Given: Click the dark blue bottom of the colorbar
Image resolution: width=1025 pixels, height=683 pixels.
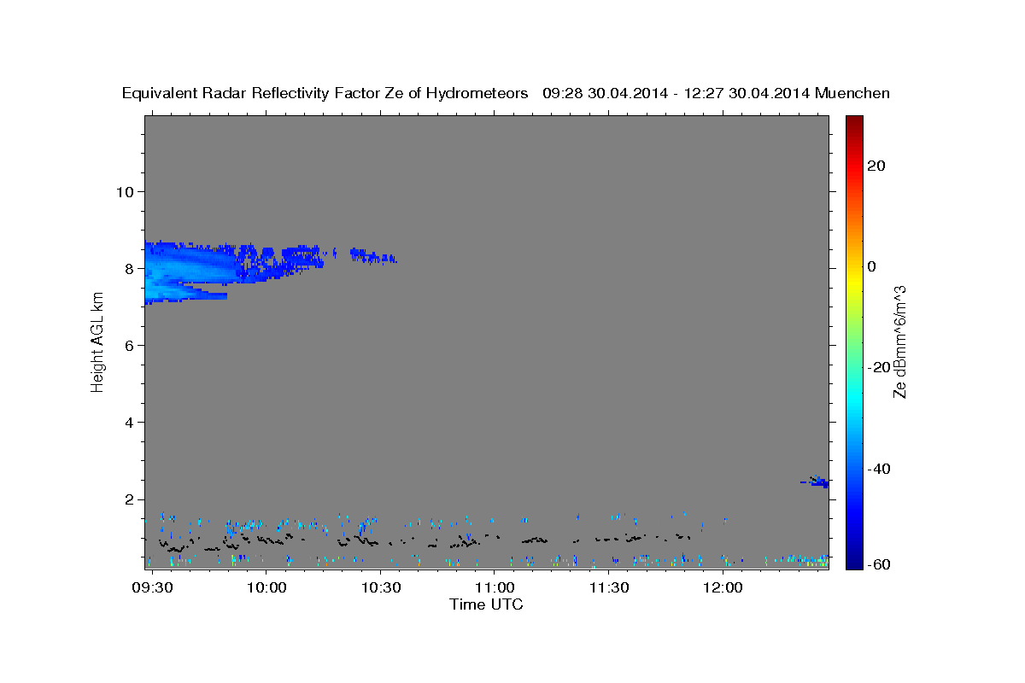Looking at the screenshot, I should click(x=853, y=560).
